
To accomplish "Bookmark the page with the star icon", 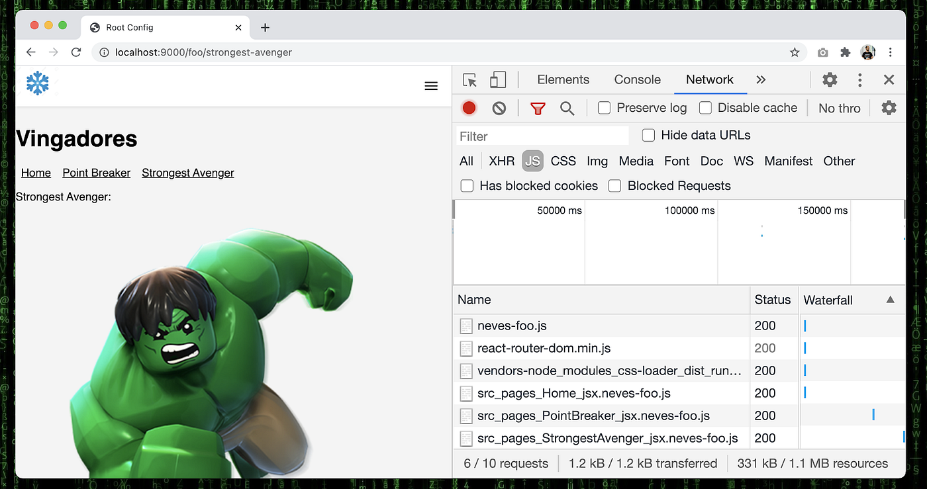I will (x=795, y=52).
